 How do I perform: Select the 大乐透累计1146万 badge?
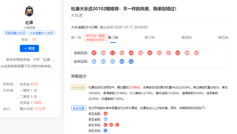[x=42, y=33]
